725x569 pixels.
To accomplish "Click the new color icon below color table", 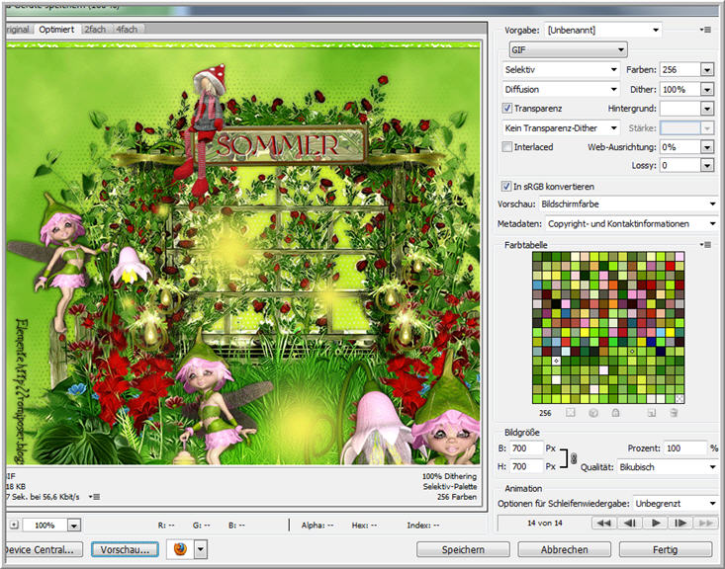I will pos(652,413).
